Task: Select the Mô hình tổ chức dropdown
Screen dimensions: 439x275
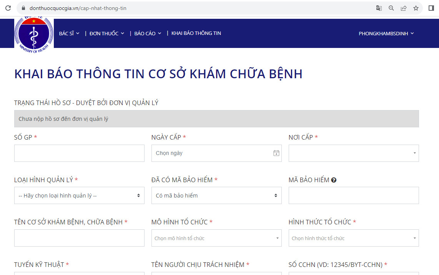Action: 216,238
